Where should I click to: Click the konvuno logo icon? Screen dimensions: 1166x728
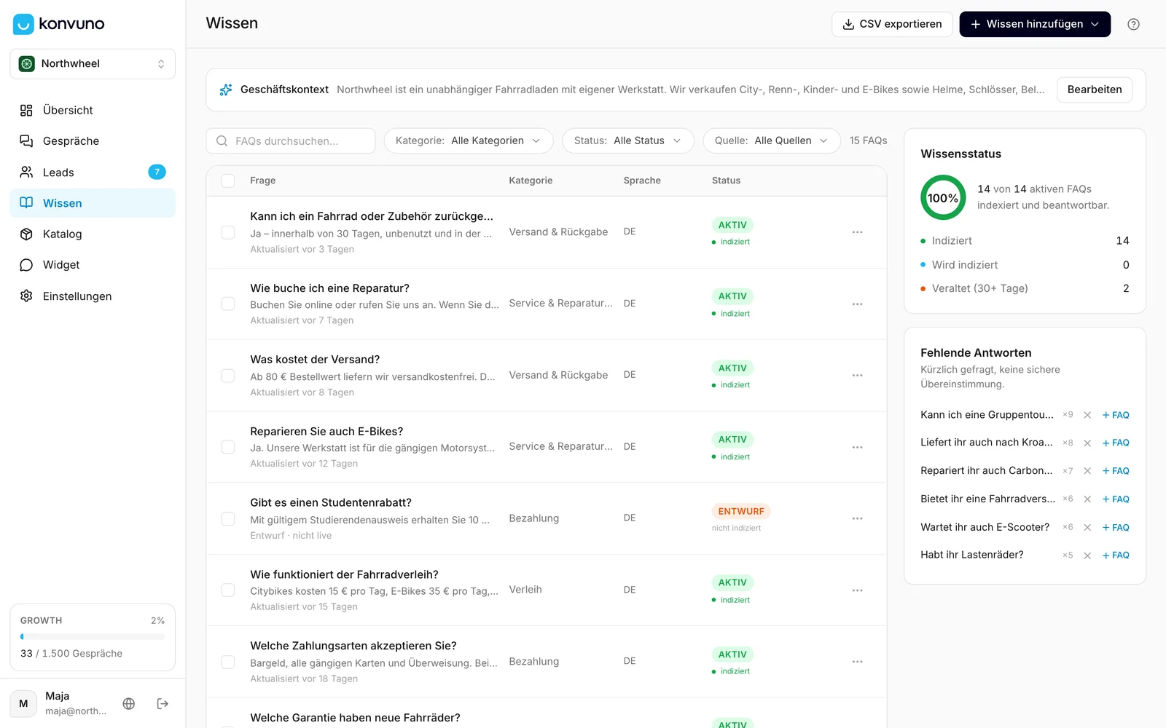(23, 24)
